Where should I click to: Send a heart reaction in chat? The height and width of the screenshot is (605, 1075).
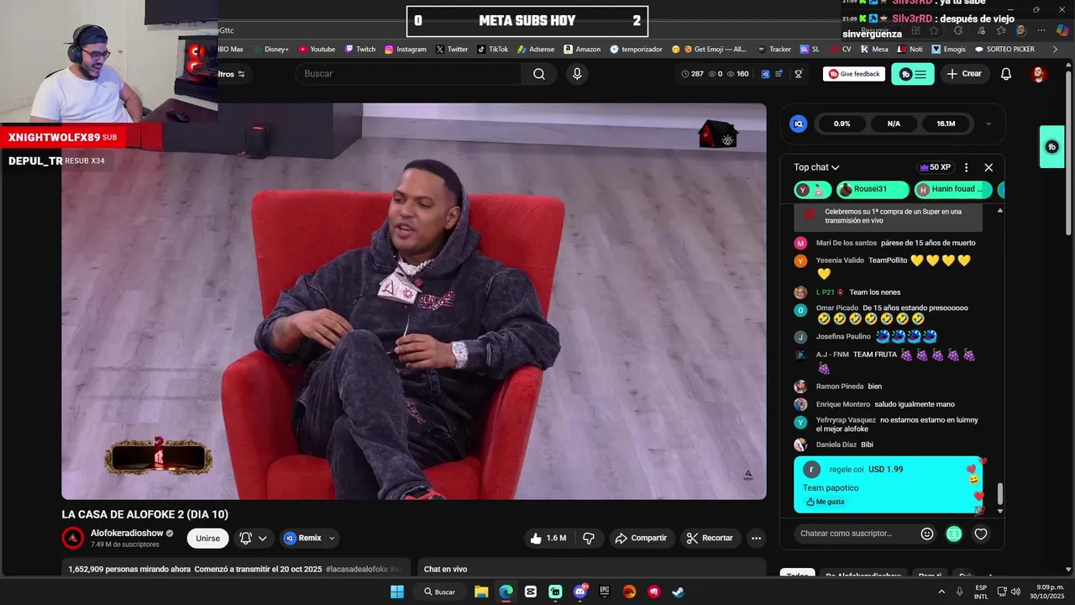pos(981,534)
